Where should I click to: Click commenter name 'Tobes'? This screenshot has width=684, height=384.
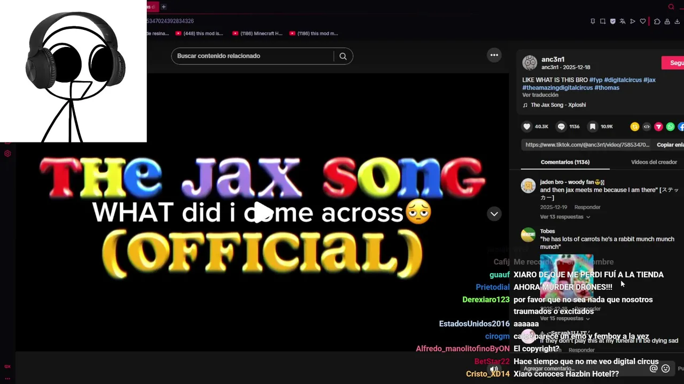coord(547,231)
